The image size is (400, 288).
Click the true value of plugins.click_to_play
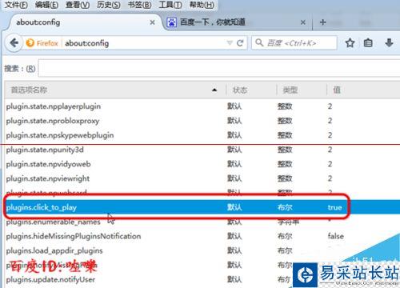coord(334,207)
